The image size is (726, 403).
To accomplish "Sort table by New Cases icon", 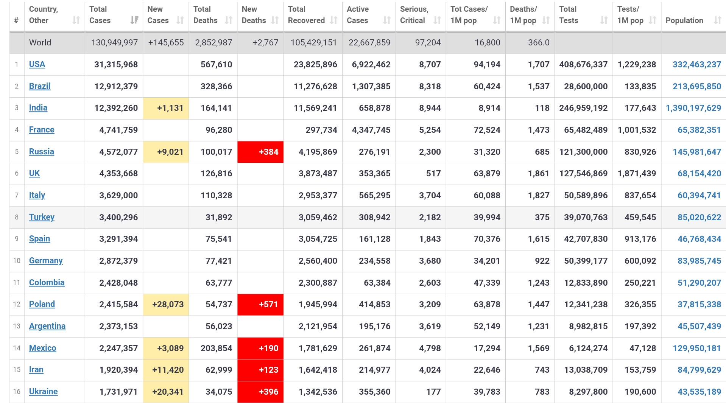I will [180, 20].
